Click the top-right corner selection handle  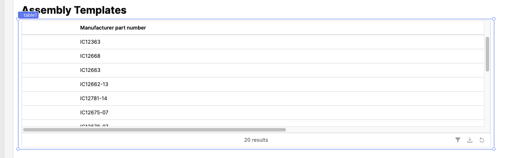click(x=494, y=19)
